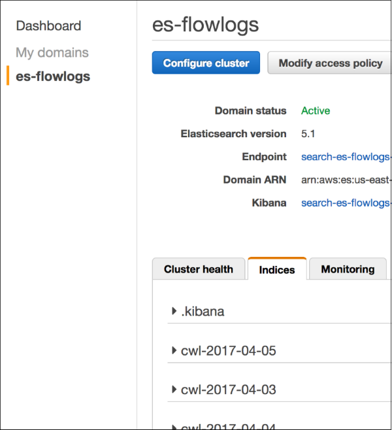Screen dimensions: 392x430
Task: Go to Dashboard in sidebar
Action: coord(48,26)
